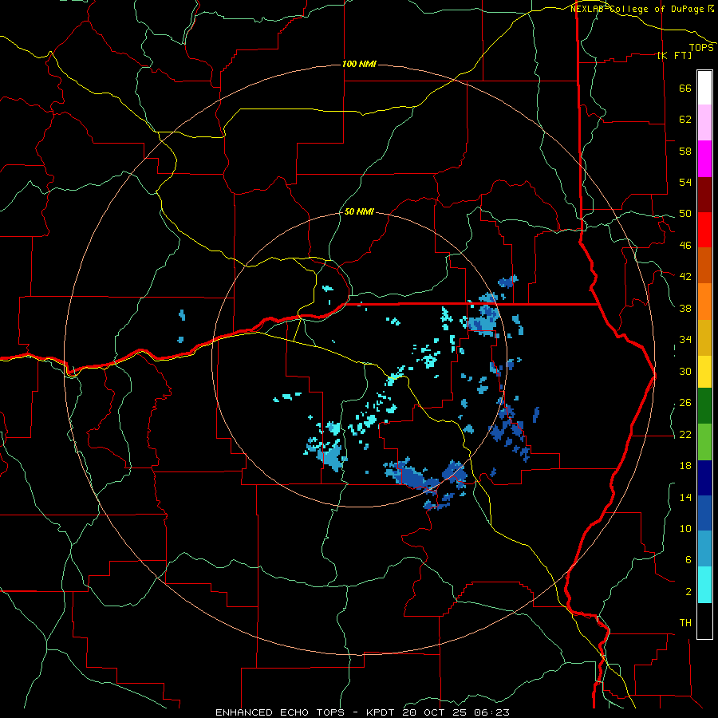Image resolution: width=718 pixels, height=718 pixels.
Task: Click the '06:23' timestamp in caption
Action: point(491,712)
